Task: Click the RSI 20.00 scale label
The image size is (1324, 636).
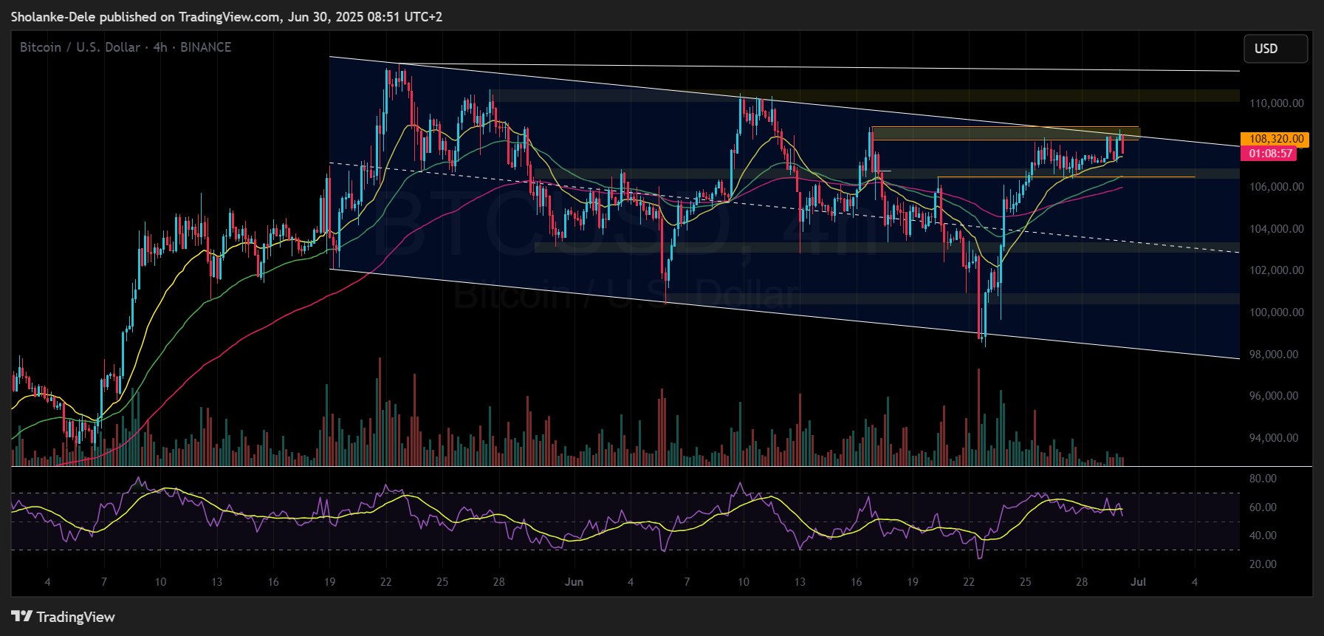Action: tap(1263, 564)
